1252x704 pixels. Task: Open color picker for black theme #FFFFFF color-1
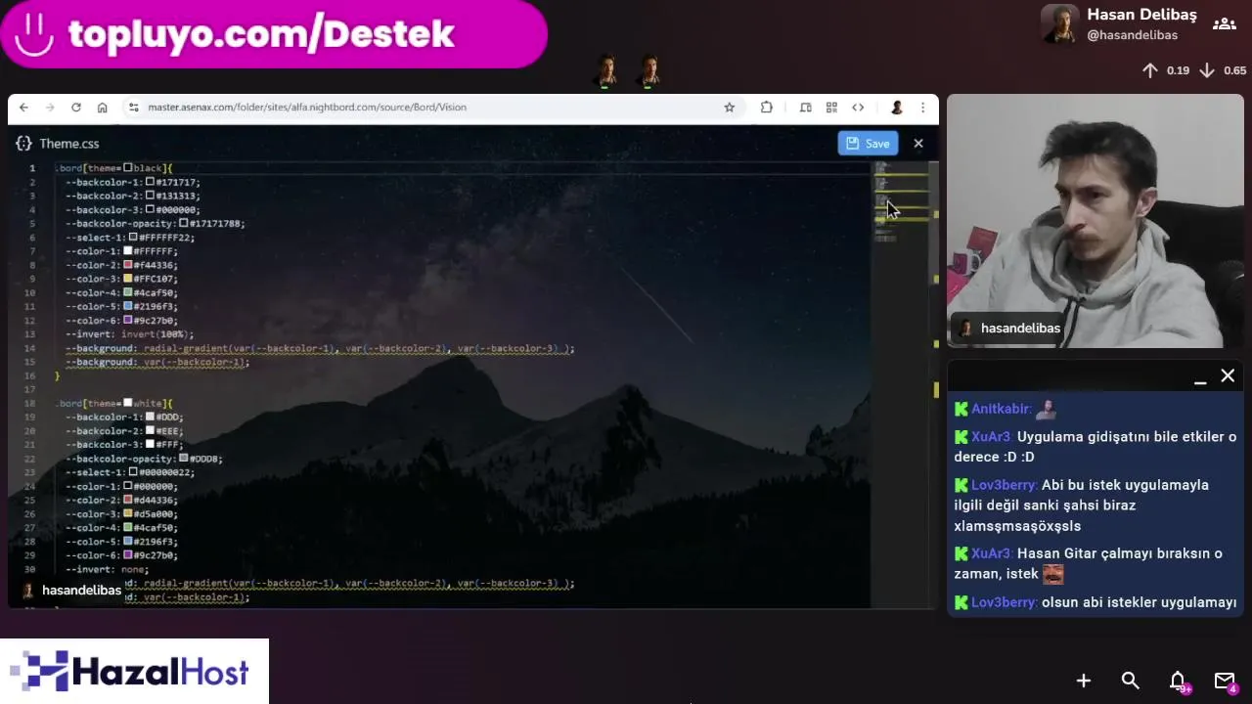tap(127, 251)
